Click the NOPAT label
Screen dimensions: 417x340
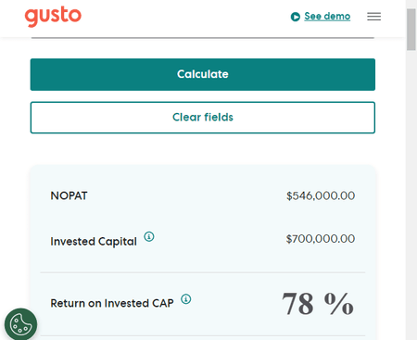click(x=69, y=195)
